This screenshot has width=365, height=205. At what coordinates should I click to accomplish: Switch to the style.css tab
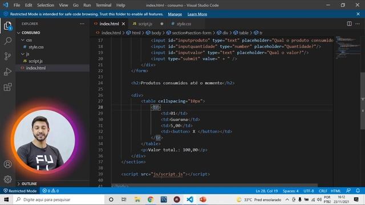184,24
